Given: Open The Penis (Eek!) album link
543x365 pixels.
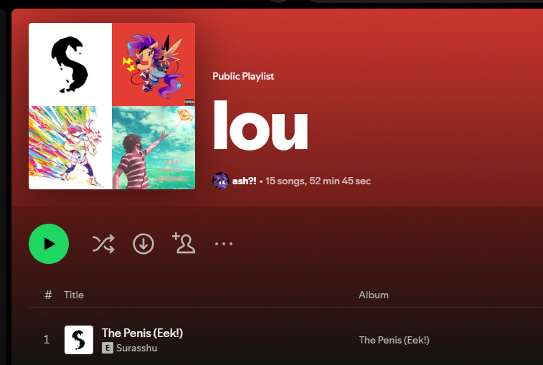Looking at the screenshot, I should tap(394, 340).
